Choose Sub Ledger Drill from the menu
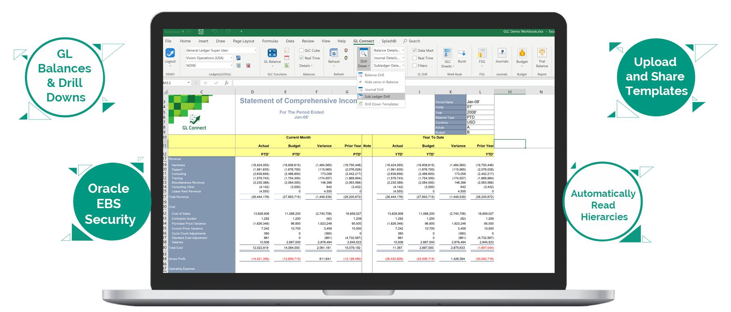The height and width of the screenshot is (312, 731). [381, 97]
